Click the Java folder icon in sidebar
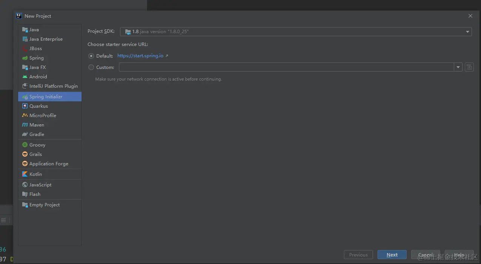481x264 pixels. [x=25, y=30]
